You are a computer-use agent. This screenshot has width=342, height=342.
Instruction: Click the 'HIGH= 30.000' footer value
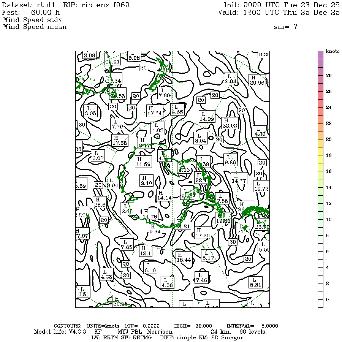[193, 326]
